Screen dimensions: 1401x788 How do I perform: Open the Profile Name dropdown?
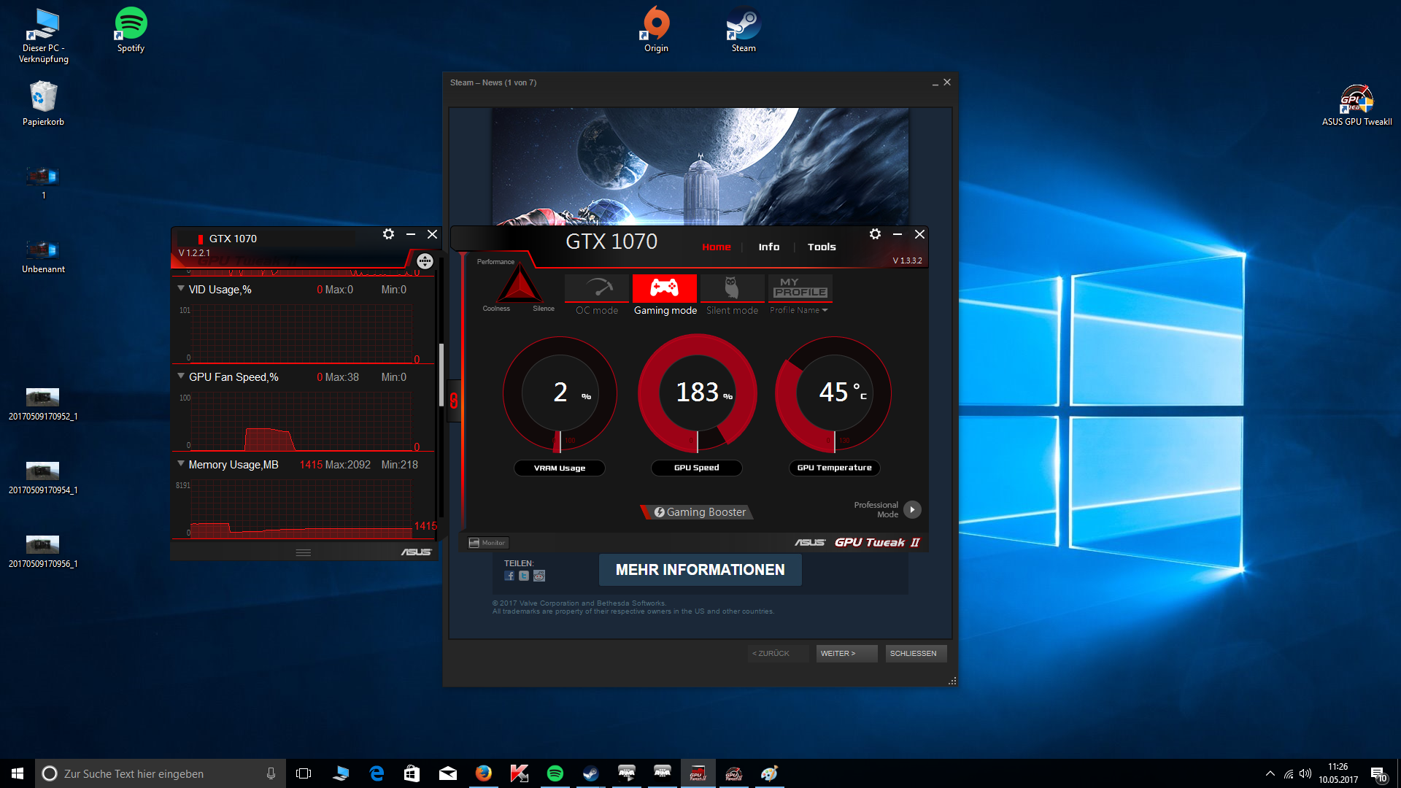pyautogui.click(x=799, y=311)
